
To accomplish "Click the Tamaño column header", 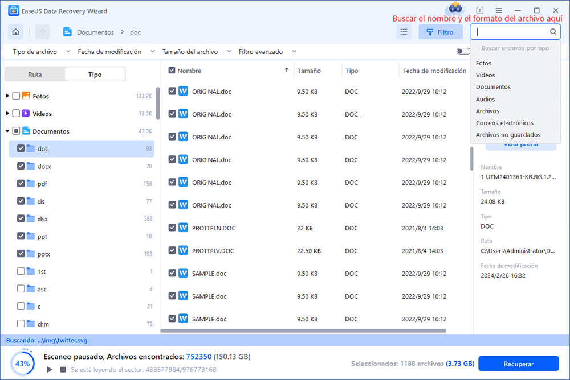I will click(x=309, y=71).
